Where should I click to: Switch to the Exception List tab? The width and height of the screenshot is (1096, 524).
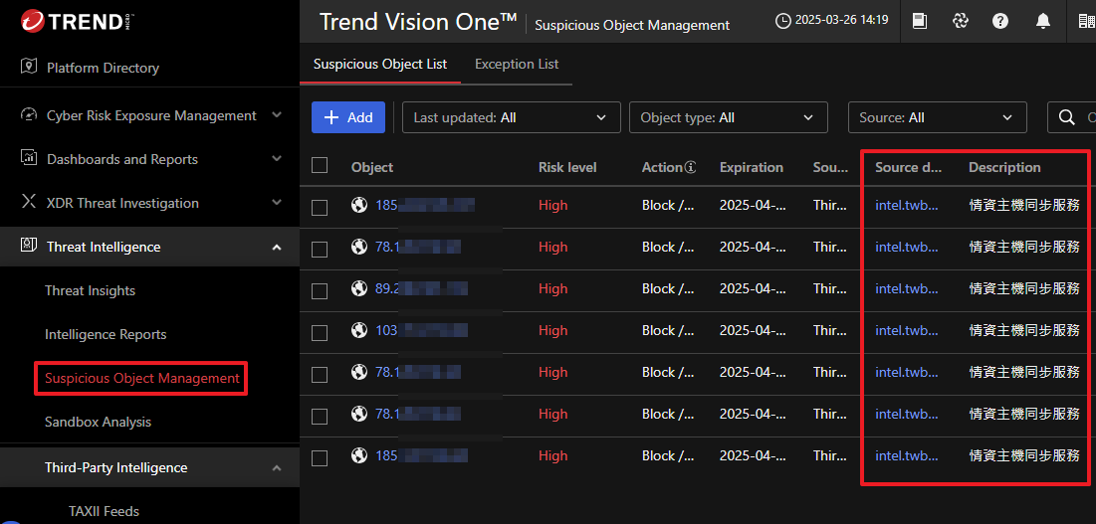[x=517, y=64]
